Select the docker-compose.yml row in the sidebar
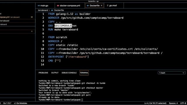 (18, 17)
